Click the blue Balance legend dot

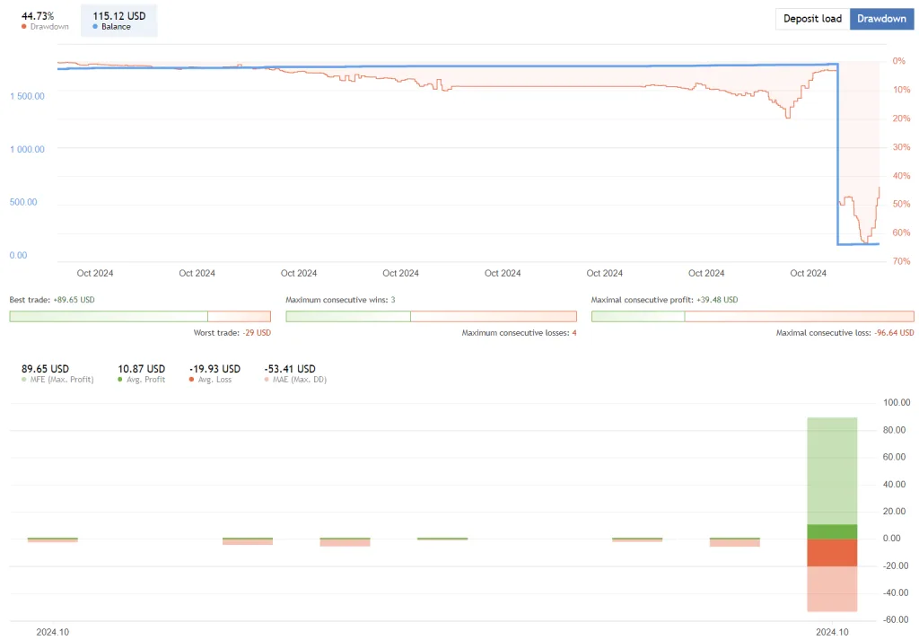95,27
